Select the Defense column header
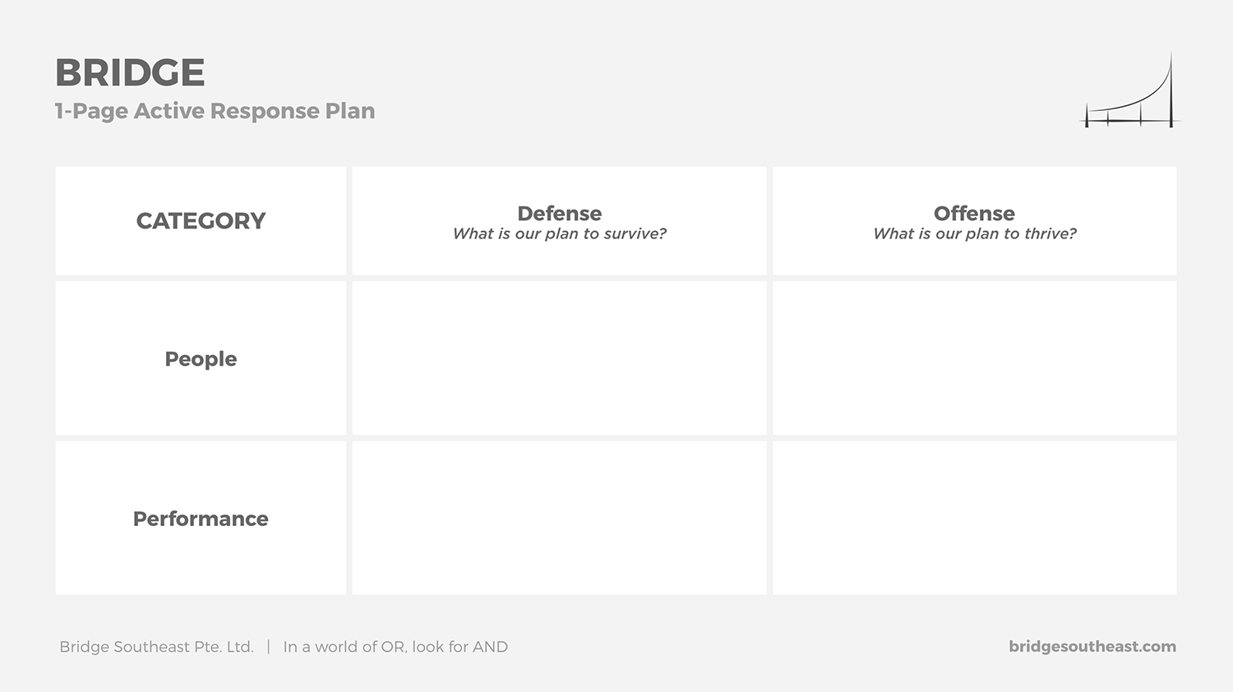 tap(560, 221)
